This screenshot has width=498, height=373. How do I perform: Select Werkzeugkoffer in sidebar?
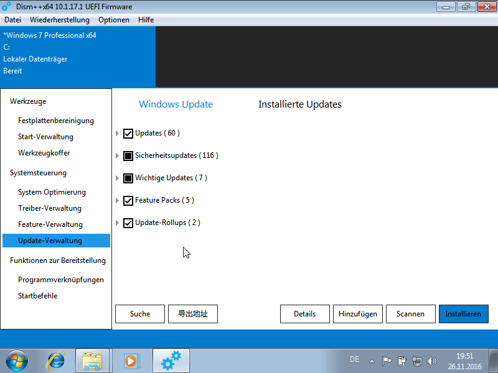click(x=44, y=153)
